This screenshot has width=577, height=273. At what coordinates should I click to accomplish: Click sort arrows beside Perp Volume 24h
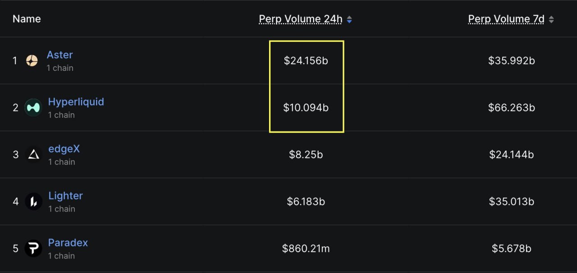(x=349, y=19)
